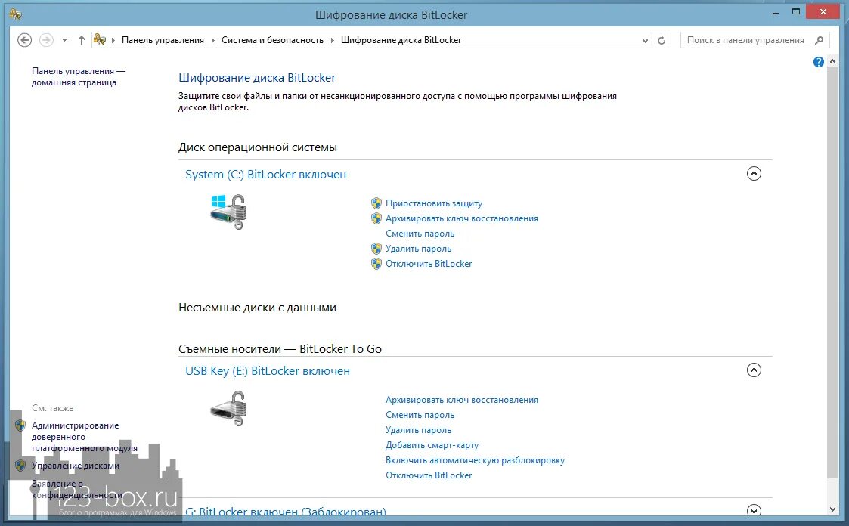
Task: Click the scrollbar down arrow
Action: point(833,509)
